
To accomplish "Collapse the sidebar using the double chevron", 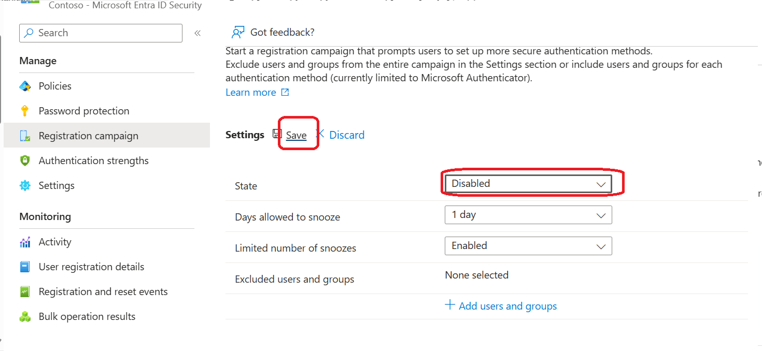I will click(x=197, y=33).
